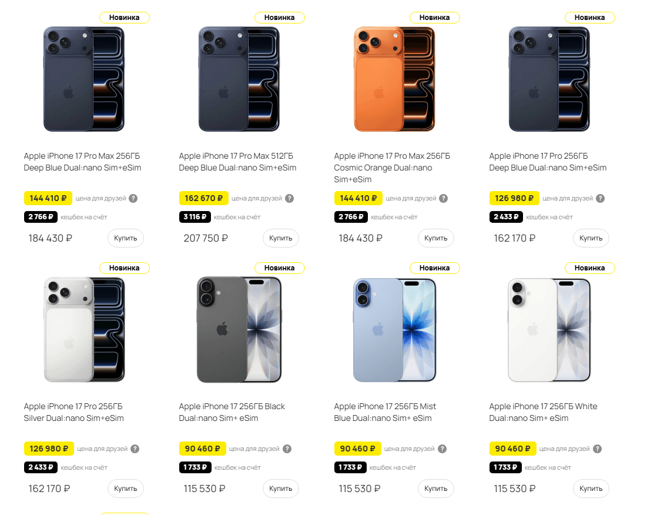Click the 3 116 ₽ cashback badge
This screenshot has width=647, height=515.
pos(195,217)
